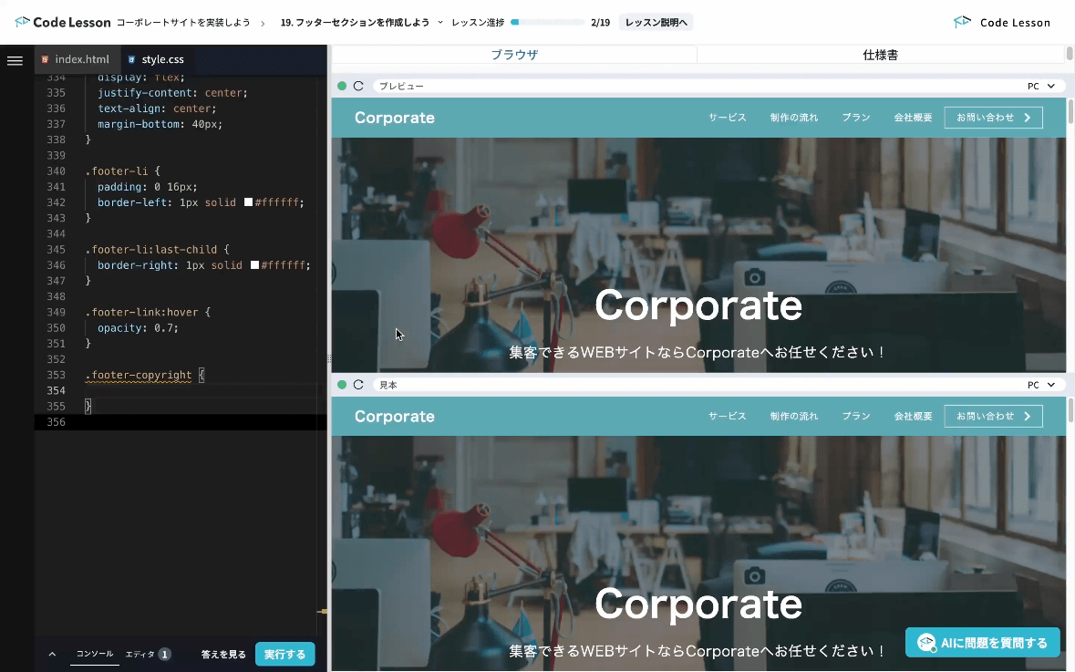The width and height of the screenshot is (1075, 672).
Task: Click the white color swatch on line 342
Action: (x=248, y=202)
